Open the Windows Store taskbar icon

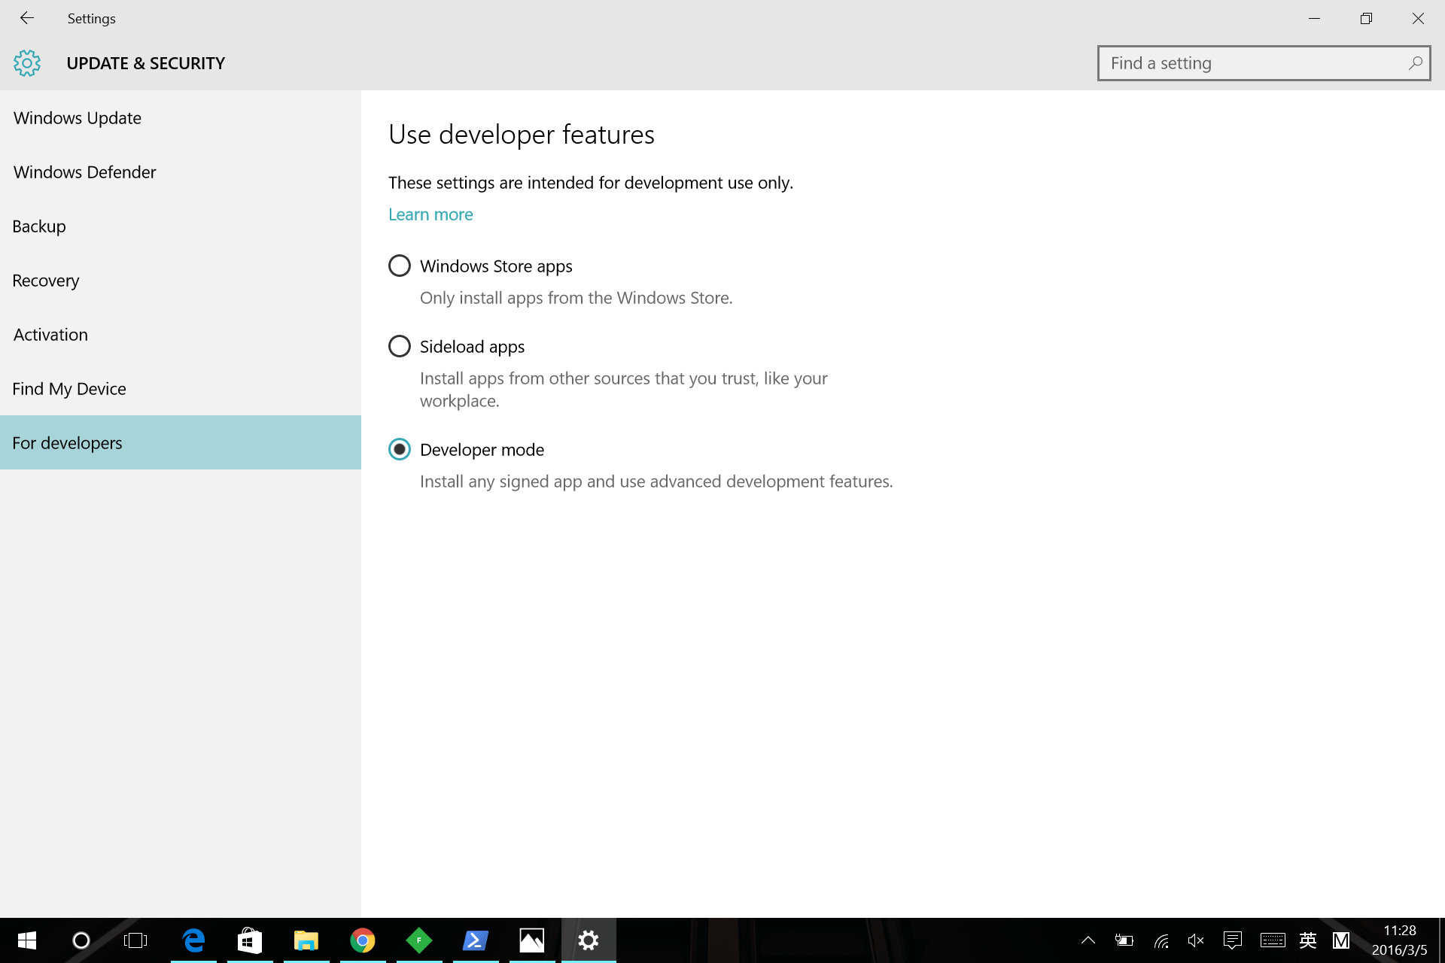250,940
